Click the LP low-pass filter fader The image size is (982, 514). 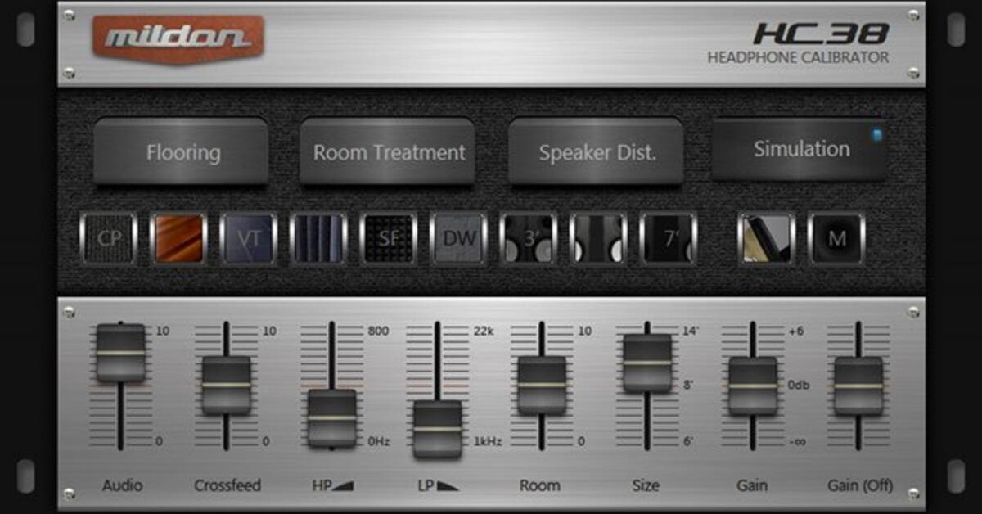click(438, 429)
